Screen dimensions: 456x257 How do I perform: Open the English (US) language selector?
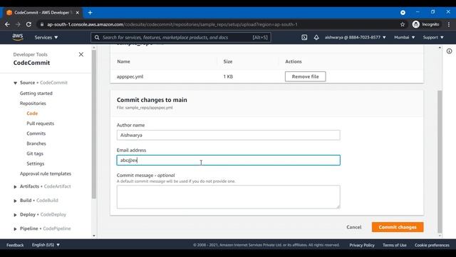(46, 245)
